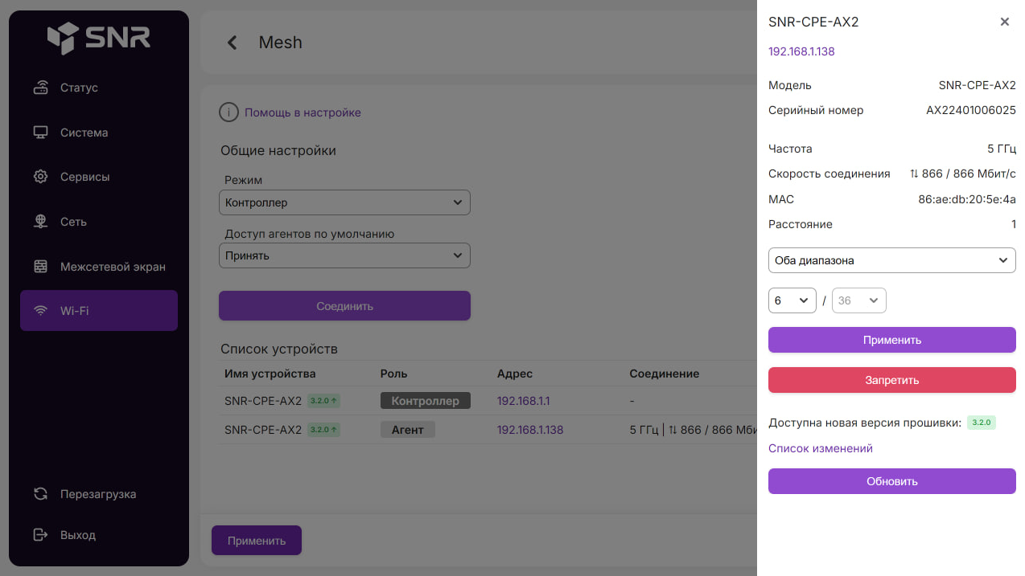
Task: Click the monitor icon for Система
Action: pos(41,133)
